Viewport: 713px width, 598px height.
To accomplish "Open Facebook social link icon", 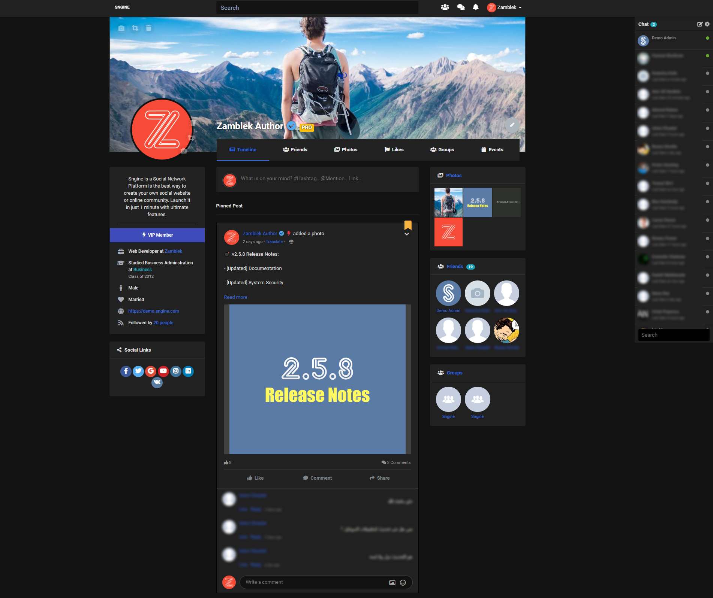I will (x=126, y=371).
